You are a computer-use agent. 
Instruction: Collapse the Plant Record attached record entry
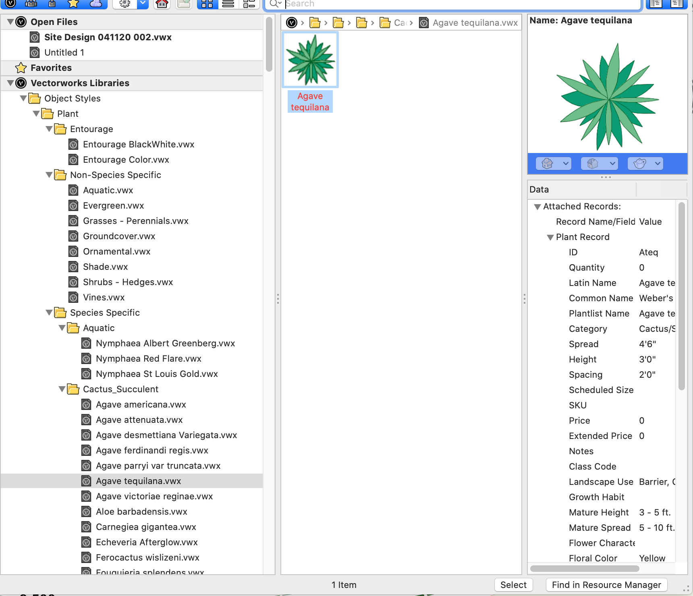550,237
